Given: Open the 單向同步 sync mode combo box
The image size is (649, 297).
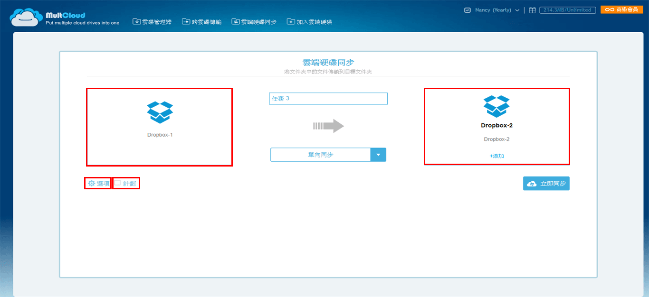Looking at the screenshot, I should click(x=328, y=155).
